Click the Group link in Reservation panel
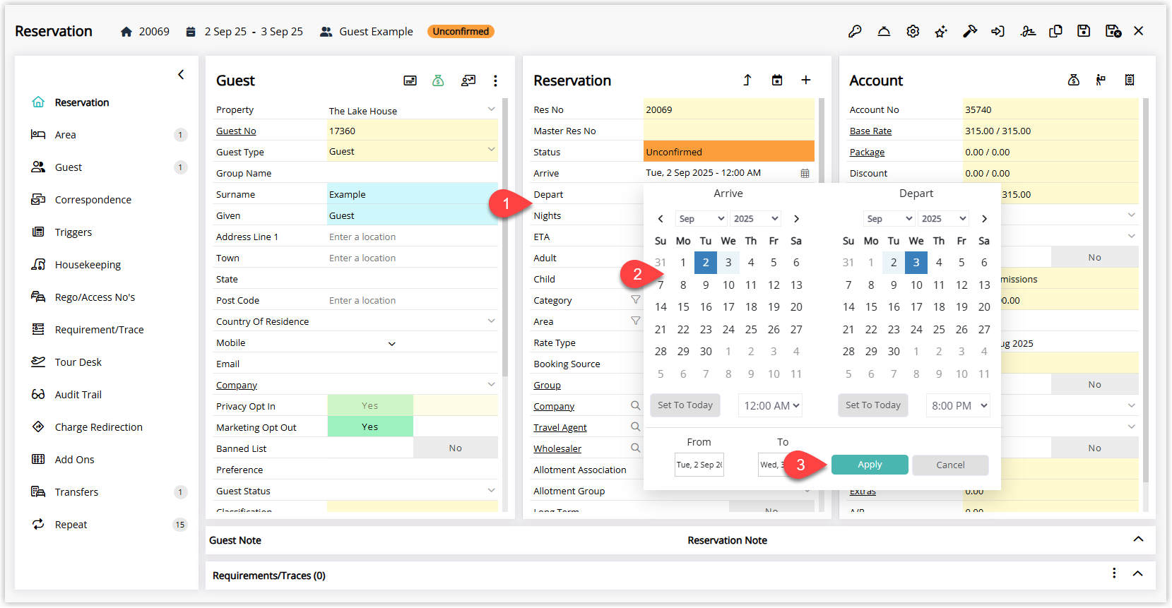 (547, 385)
